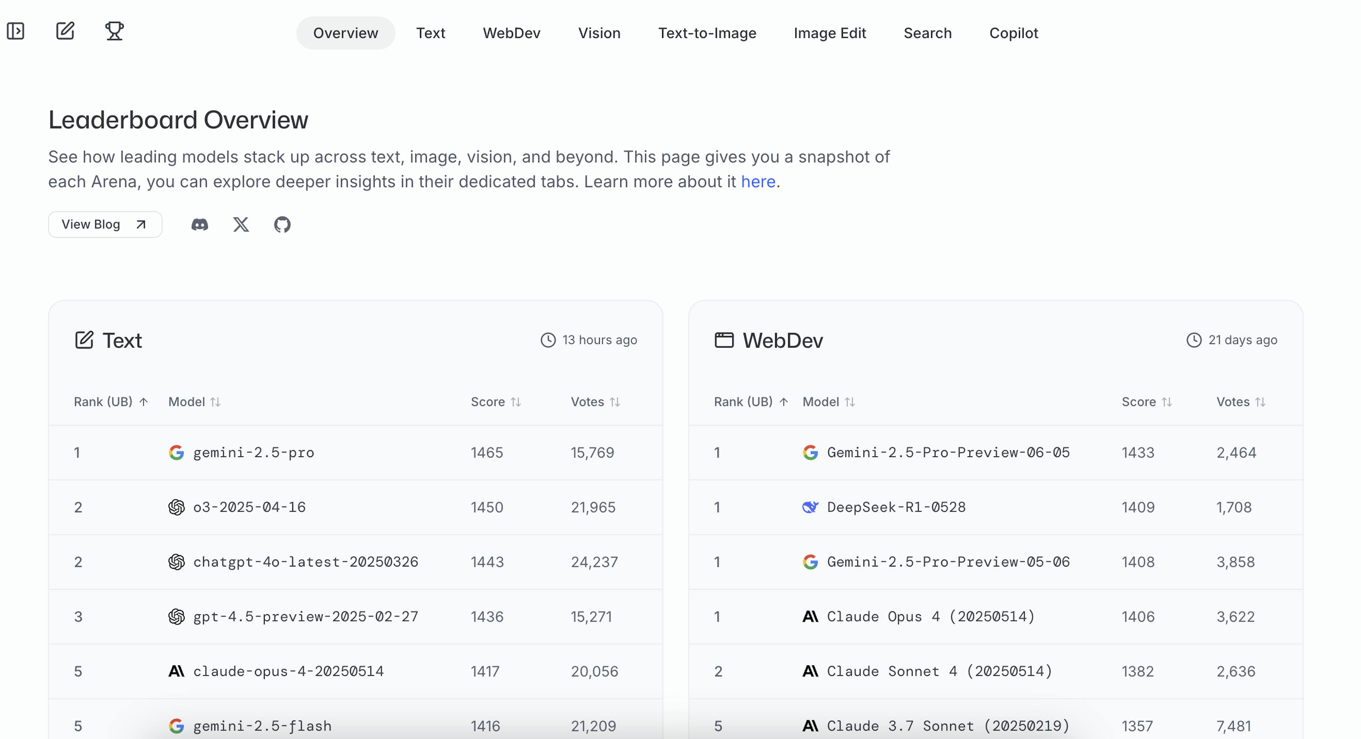This screenshot has width=1361, height=739.
Task: Click the View Blog button
Action: pyautogui.click(x=105, y=225)
